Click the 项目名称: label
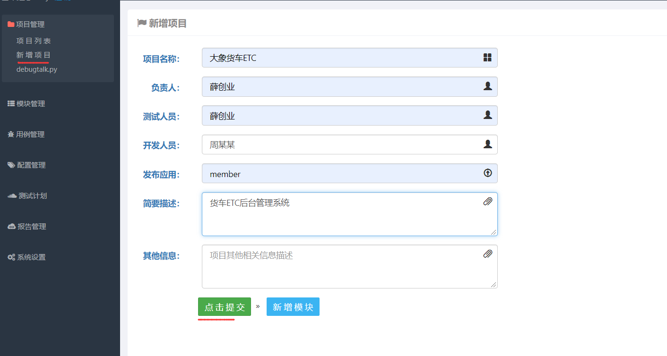The image size is (667, 356). [x=161, y=59]
